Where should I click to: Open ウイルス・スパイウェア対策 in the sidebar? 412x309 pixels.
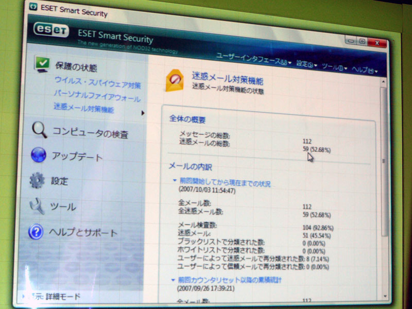98,83
